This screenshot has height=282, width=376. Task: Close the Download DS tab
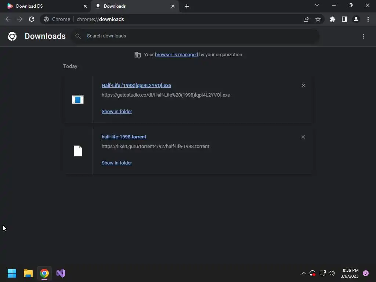pyautogui.click(x=85, y=6)
